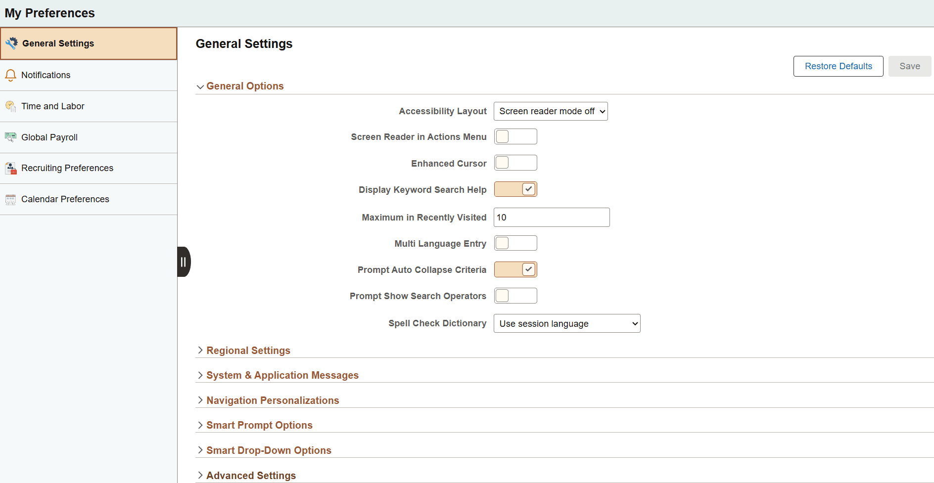Click the General Settings wrench icon
Viewport: 934px width, 483px height.
click(x=11, y=43)
